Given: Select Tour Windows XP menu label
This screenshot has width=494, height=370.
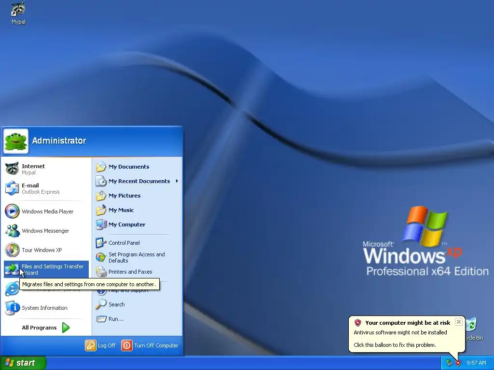Looking at the screenshot, I should coord(42,250).
